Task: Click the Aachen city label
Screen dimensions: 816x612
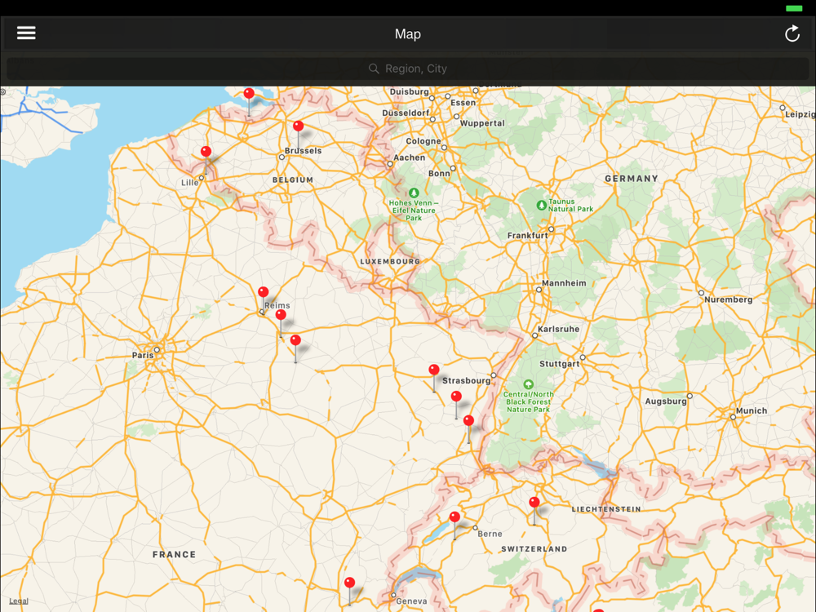Action: pyautogui.click(x=409, y=157)
